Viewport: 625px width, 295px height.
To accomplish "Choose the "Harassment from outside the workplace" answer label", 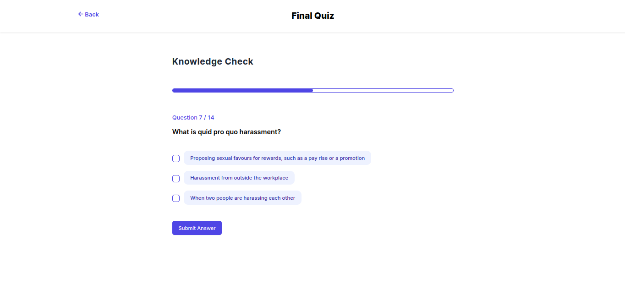I will (x=239, y=178).
